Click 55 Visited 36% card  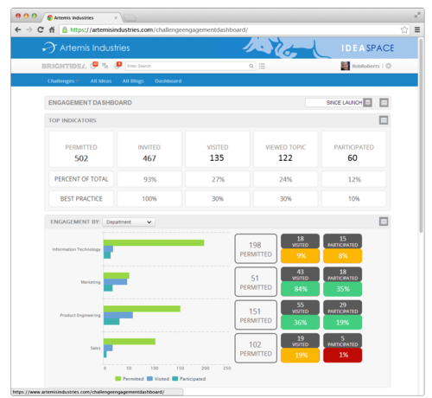pyautogui.click(x=300, y=315)
